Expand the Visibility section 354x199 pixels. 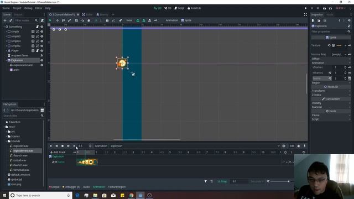coord(331,103)
